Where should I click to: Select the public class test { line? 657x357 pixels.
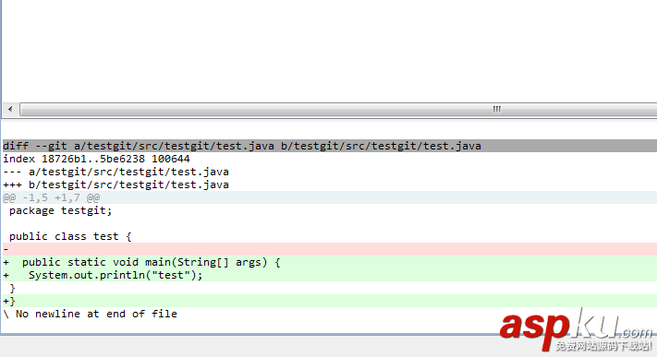(x=70, y=236)
